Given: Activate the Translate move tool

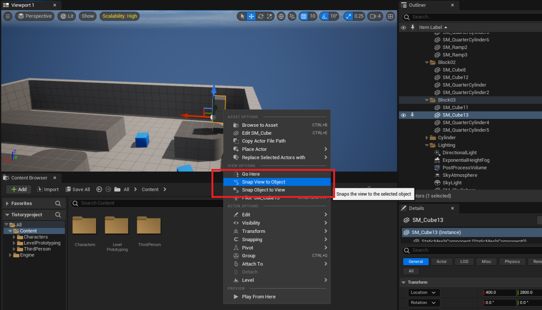Looking at the screenshot, I should pyautogui.click(x=251, y=16).
